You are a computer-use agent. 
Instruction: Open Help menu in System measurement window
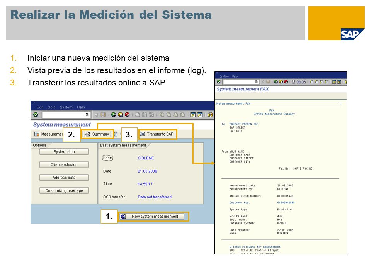coord(81,107)
